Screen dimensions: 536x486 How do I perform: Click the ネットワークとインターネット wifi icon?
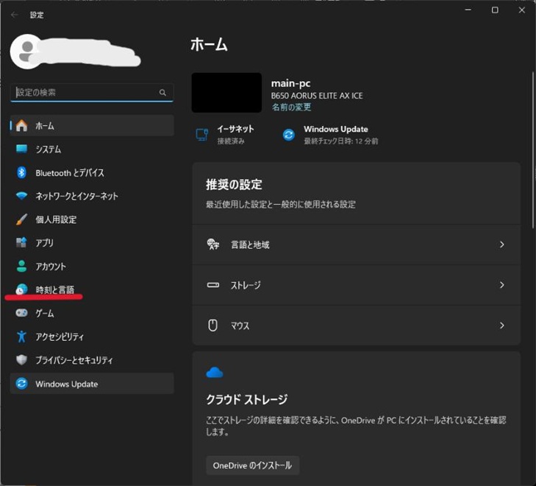[x=21, y=196]
